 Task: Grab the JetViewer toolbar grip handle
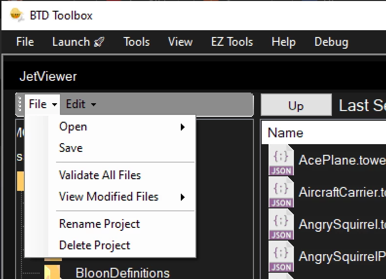click(19, 104)
